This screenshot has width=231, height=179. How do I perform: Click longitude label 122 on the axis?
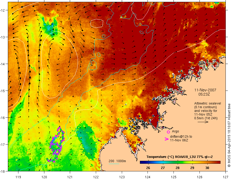(x=96, y=177)
